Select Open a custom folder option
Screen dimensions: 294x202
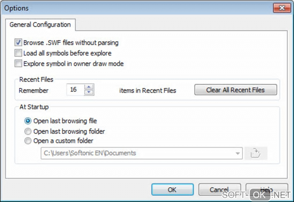tap(28, 141)
